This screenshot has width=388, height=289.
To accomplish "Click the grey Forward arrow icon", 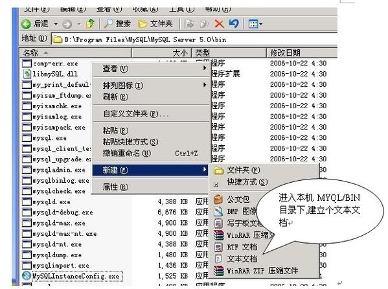I will click(67, 24).
